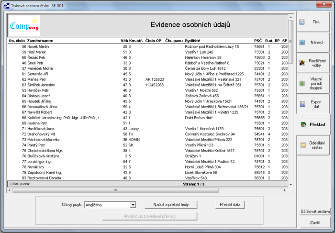Click the Company logo in report header
The image size is (335, 233).
pyautogui.click(x=24, y=25)
